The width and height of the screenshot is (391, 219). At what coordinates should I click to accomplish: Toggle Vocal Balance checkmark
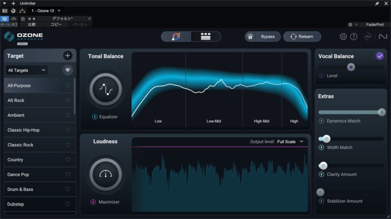point(380,56)
